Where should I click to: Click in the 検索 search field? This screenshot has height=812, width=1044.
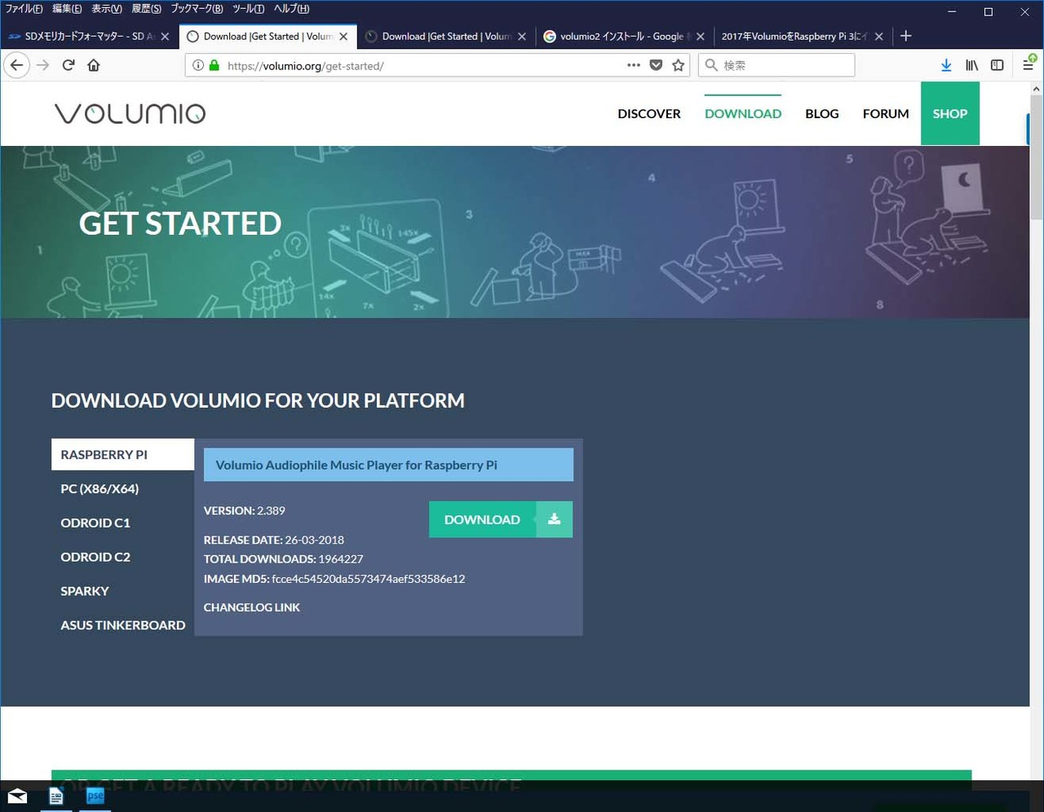[783, 65]
